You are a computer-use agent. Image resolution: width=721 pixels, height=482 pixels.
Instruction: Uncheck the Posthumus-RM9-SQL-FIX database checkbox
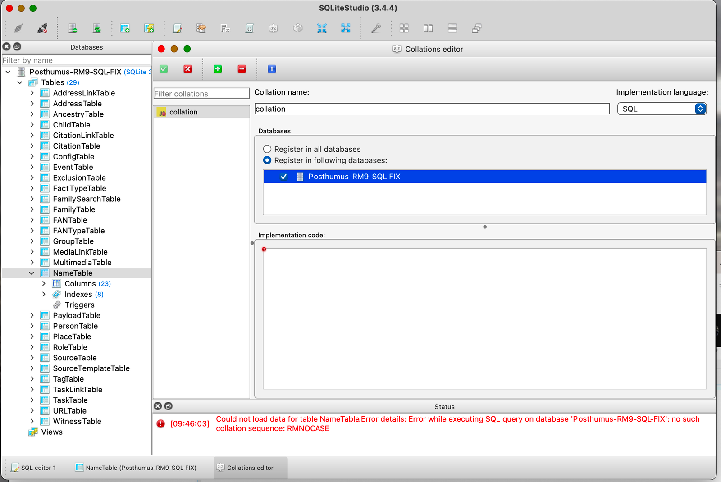pos(284,177)
